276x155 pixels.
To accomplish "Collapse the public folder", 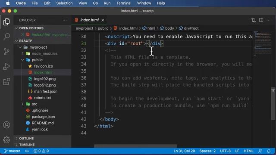I will point(22,60).
